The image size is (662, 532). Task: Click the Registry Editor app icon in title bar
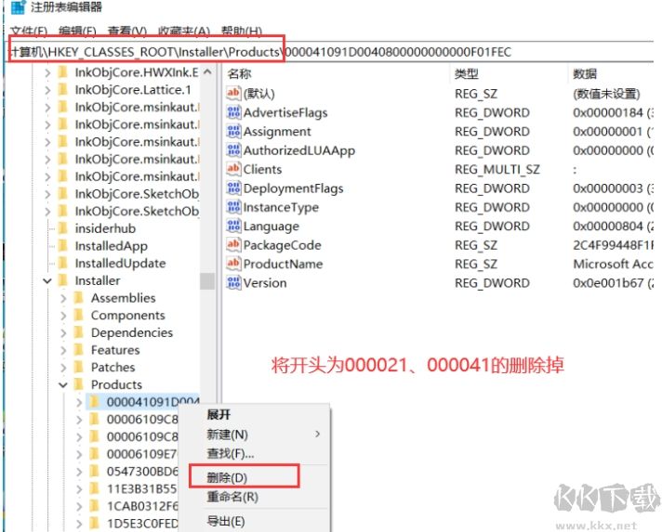tap(18, 6)
